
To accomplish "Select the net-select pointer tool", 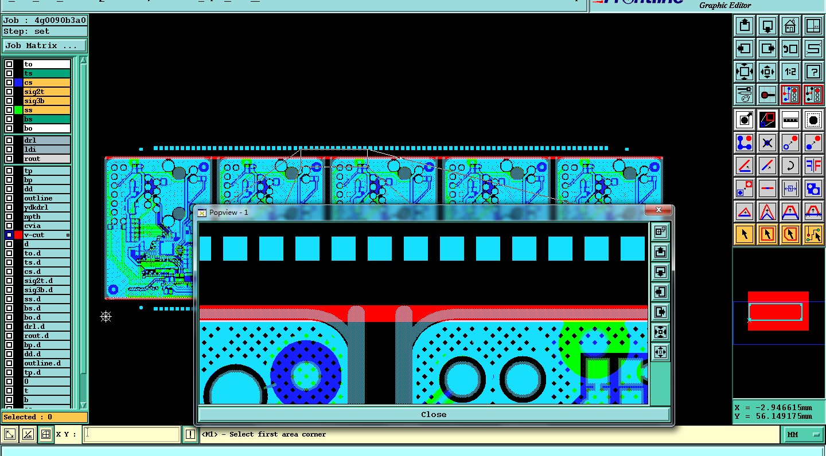I will pos(813,234).
